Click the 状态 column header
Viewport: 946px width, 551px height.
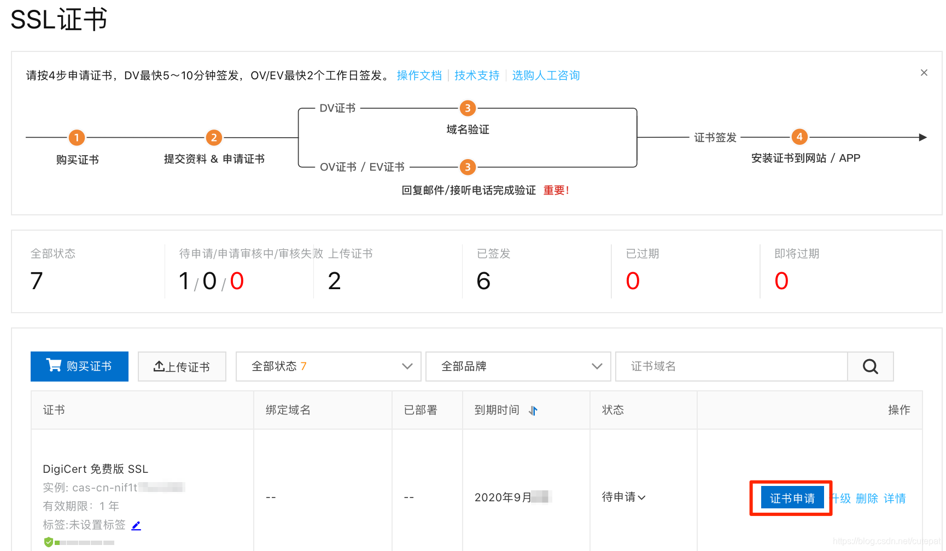(613, 410)
